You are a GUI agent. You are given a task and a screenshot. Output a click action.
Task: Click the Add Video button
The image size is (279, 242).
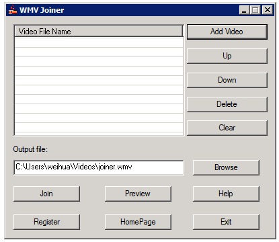click(227, 32)
